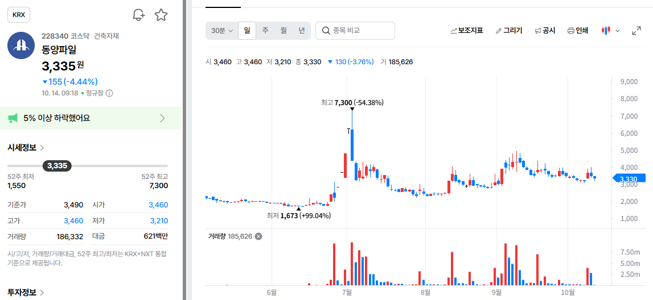Select the 주 weekly chart tab
This screenshot has height=300, width=653.
pyautogui.click(x=265, y=31)
